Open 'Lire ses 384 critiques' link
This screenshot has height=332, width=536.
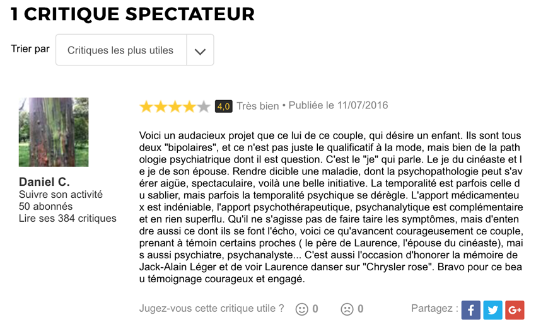pyautogui.click(x=67, y=218)
